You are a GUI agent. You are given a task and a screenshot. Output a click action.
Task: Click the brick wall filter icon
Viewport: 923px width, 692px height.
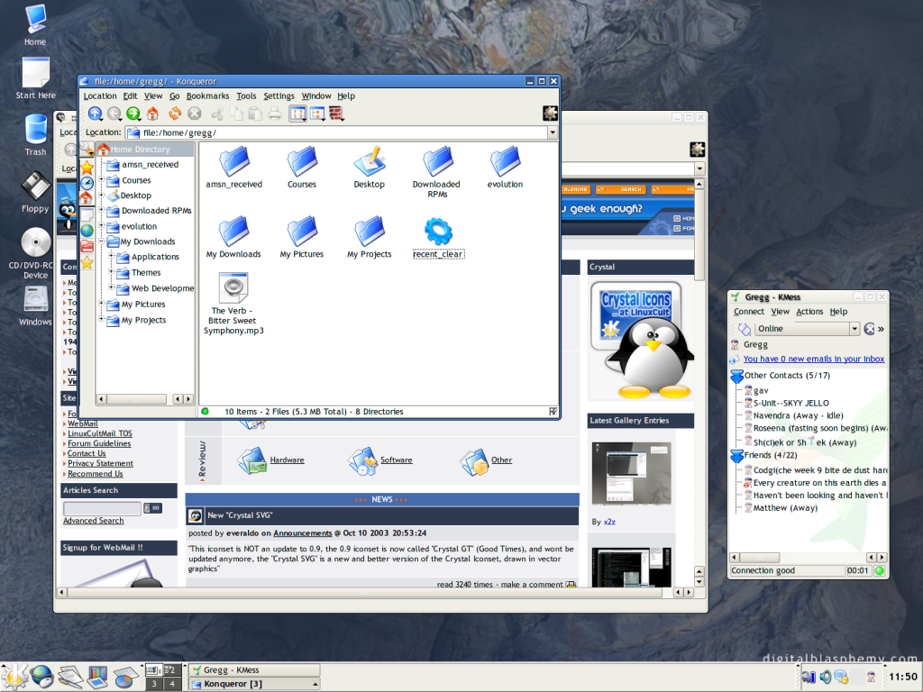(x=336, y=114)
